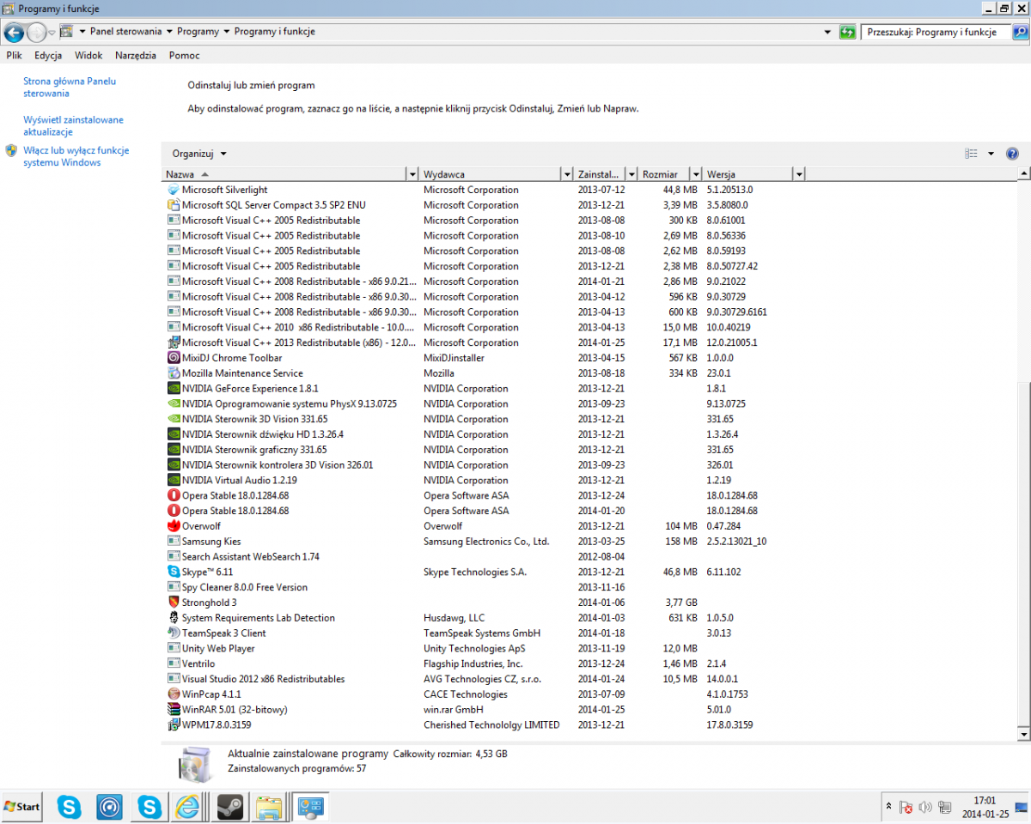Select the NVIDIA Virtual Audio 1.2.19 icon

(x=173, y=481)
